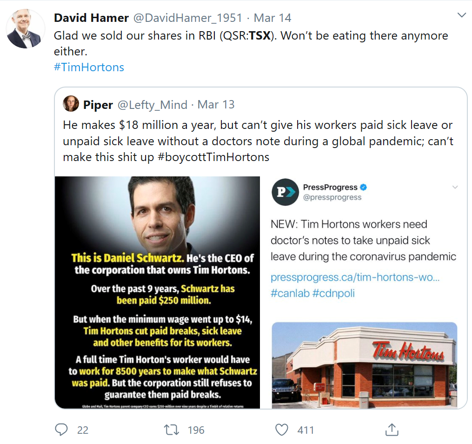
Task: Click Piper's small profile avatar
Action: [71, 104]
